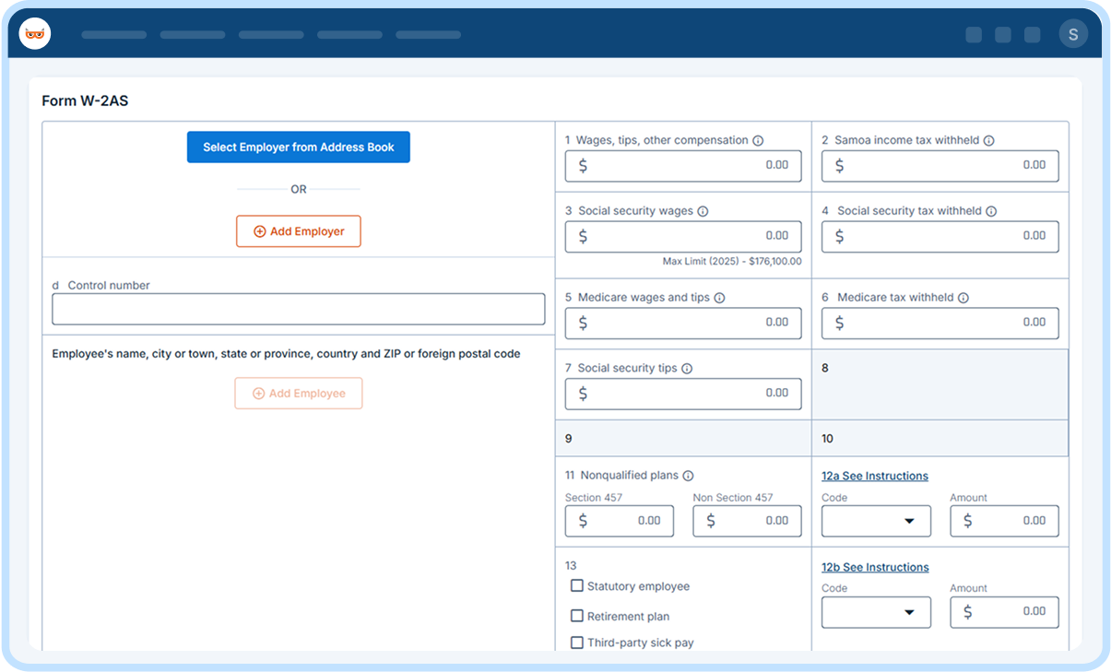Viewport: 1111px width, 672px height.
Task: Click info icon beside Samoa income tax withheld
Action: tap(988, 141)
